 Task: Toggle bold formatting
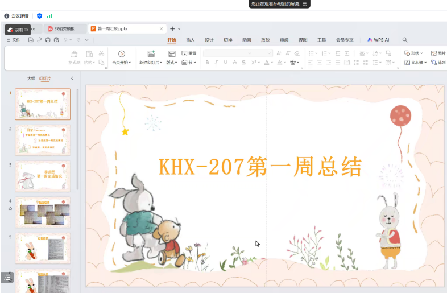click(x=208, y=63)
